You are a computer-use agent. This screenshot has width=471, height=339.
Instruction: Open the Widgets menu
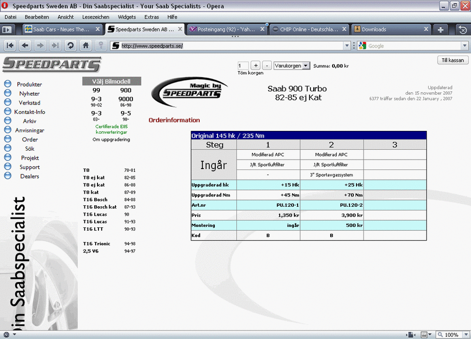127,17
